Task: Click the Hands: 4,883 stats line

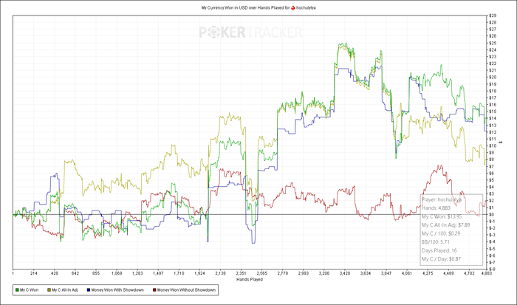Action: [436, 208]
